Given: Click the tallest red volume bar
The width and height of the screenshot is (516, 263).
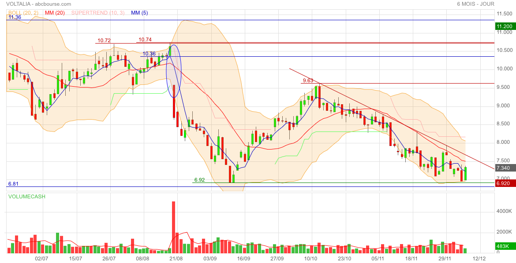Looking at the screenshot, I should [x=174, y=227].
